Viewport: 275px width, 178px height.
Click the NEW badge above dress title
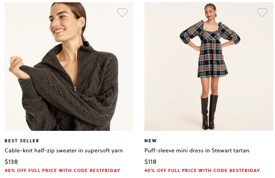[150, 141]
